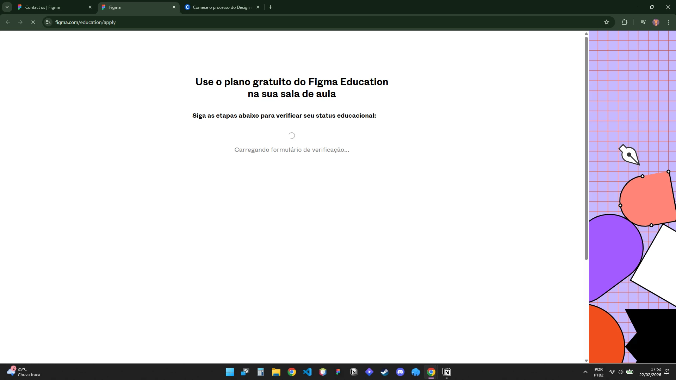
Task: Open the do-not-disturb notification bell
Action: click(x=667, y=372)
